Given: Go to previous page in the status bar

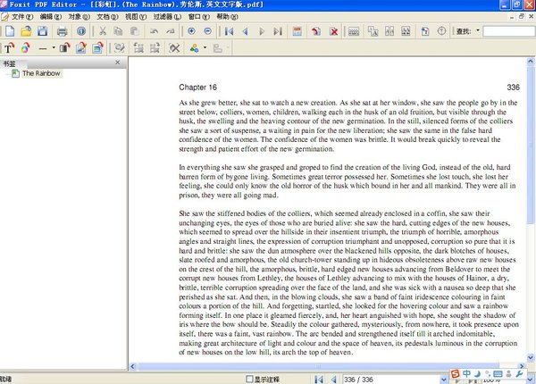Looking at the screenshot, I should point(334,380).
